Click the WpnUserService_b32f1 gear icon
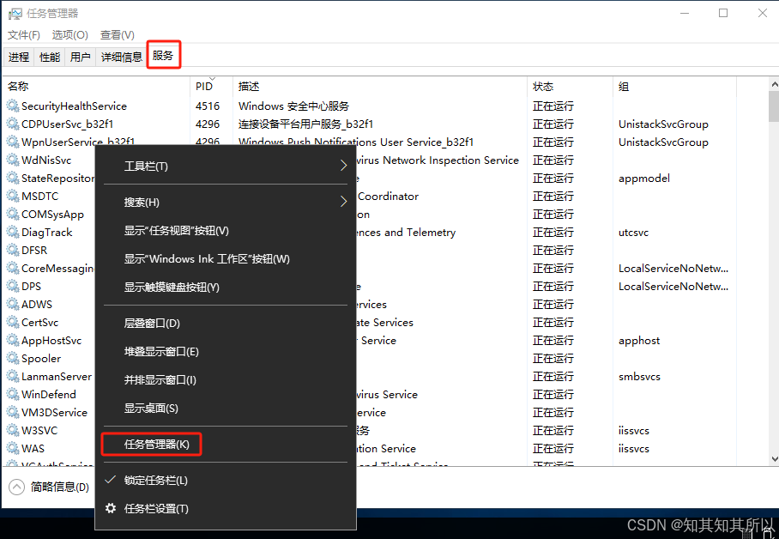 [13, 142]
